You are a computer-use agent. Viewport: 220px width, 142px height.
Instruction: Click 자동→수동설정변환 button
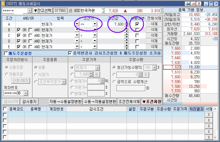pyautogui.click(x=65, y=102)
